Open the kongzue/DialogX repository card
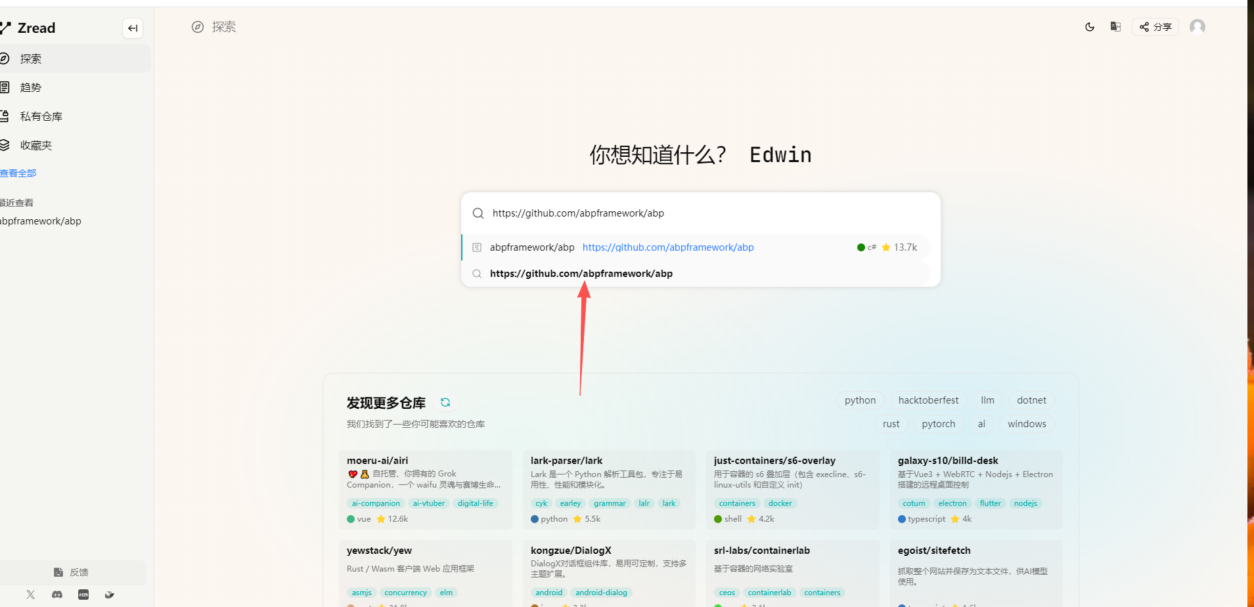Viewport: 1254px width, 607px height. (609, 574)
